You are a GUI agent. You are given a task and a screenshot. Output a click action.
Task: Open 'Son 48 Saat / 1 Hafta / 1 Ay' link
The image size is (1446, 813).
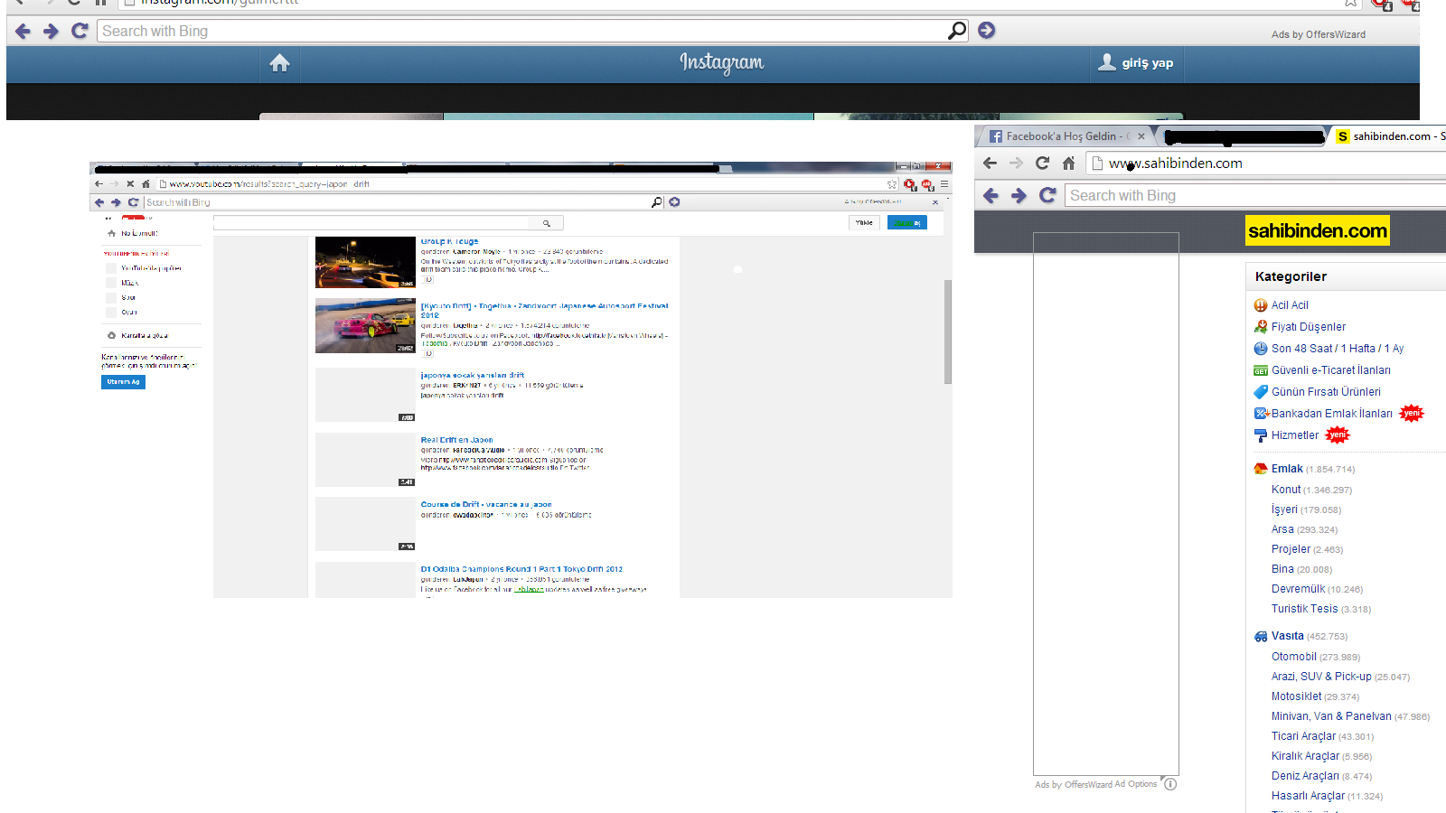(1338, 349)
